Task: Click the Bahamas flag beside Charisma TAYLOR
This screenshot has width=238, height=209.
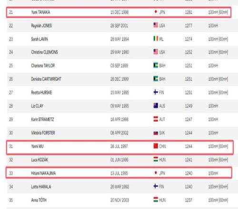Action: [156, 65]
